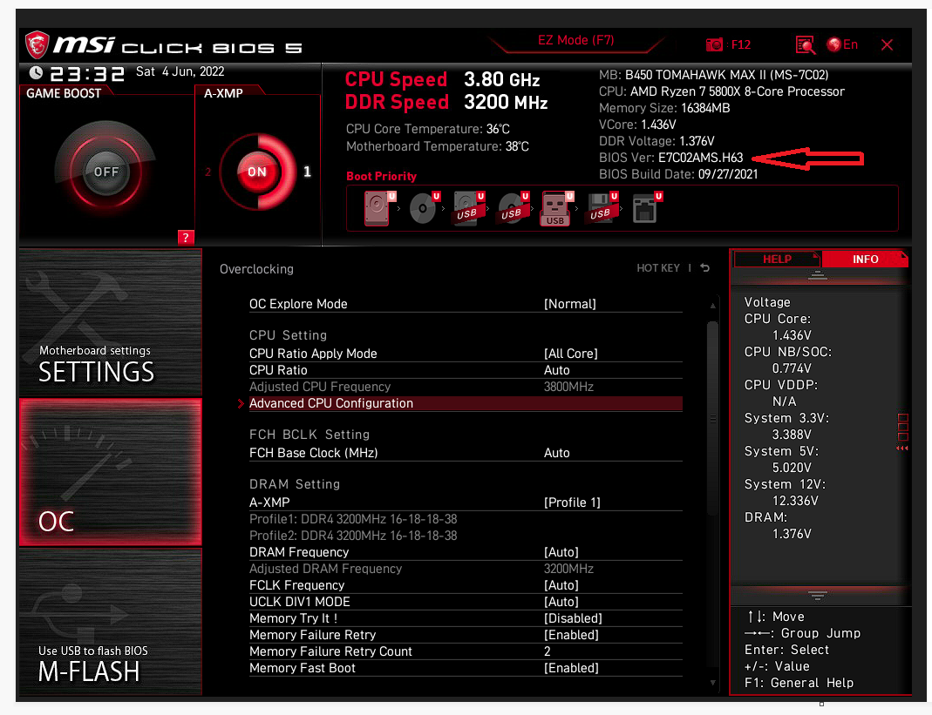Expand Advanced CPU Configuration submenu
932x715 pixels.
click(466, 403)
